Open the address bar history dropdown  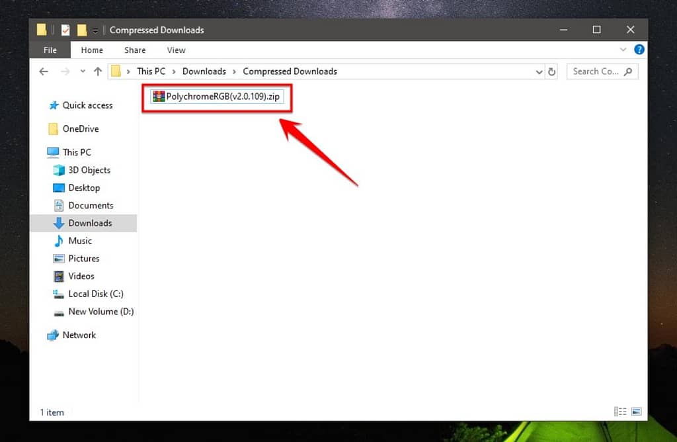click(539, 71)
